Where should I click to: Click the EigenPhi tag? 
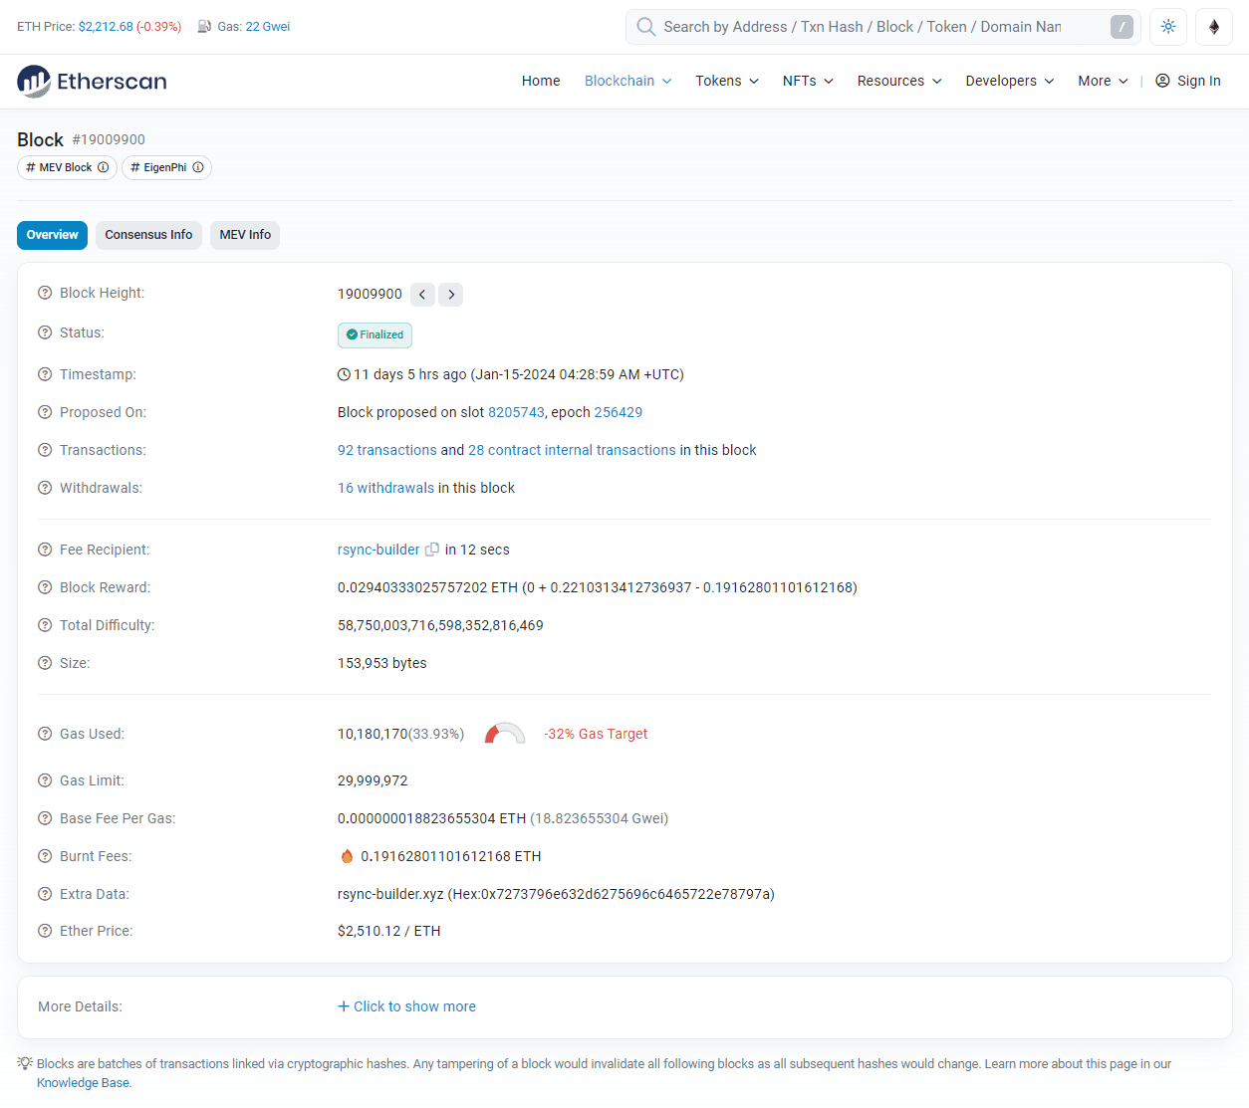tap(166, 167)
